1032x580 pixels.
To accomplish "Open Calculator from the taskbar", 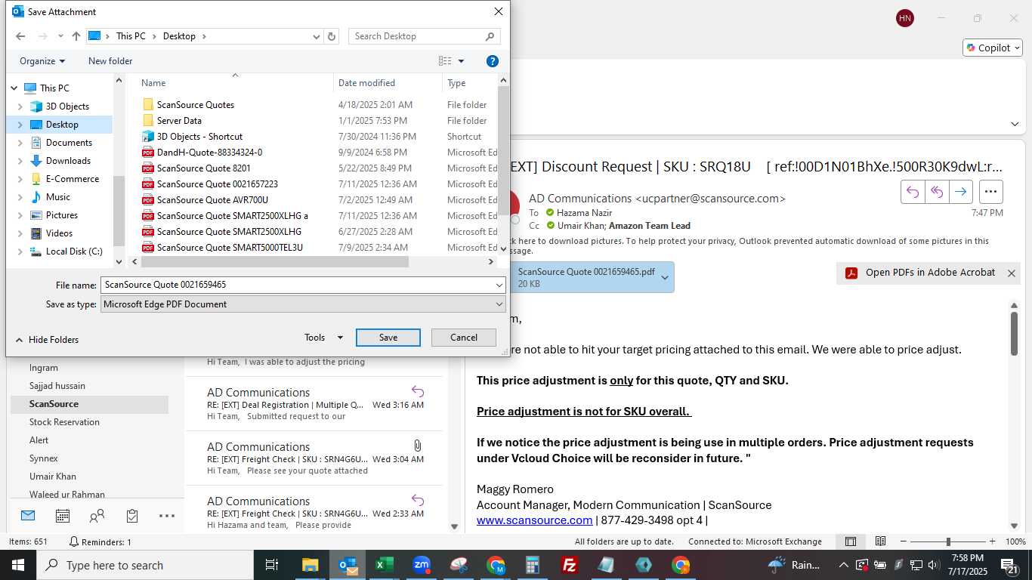I will (x=533, y=565).
